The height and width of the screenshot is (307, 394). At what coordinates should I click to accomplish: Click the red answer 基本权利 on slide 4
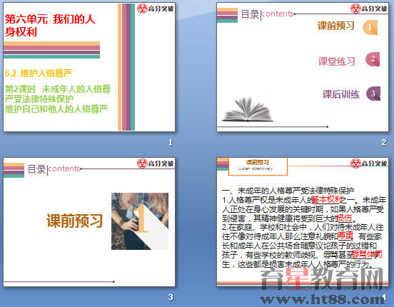click(x=327, y=199)
